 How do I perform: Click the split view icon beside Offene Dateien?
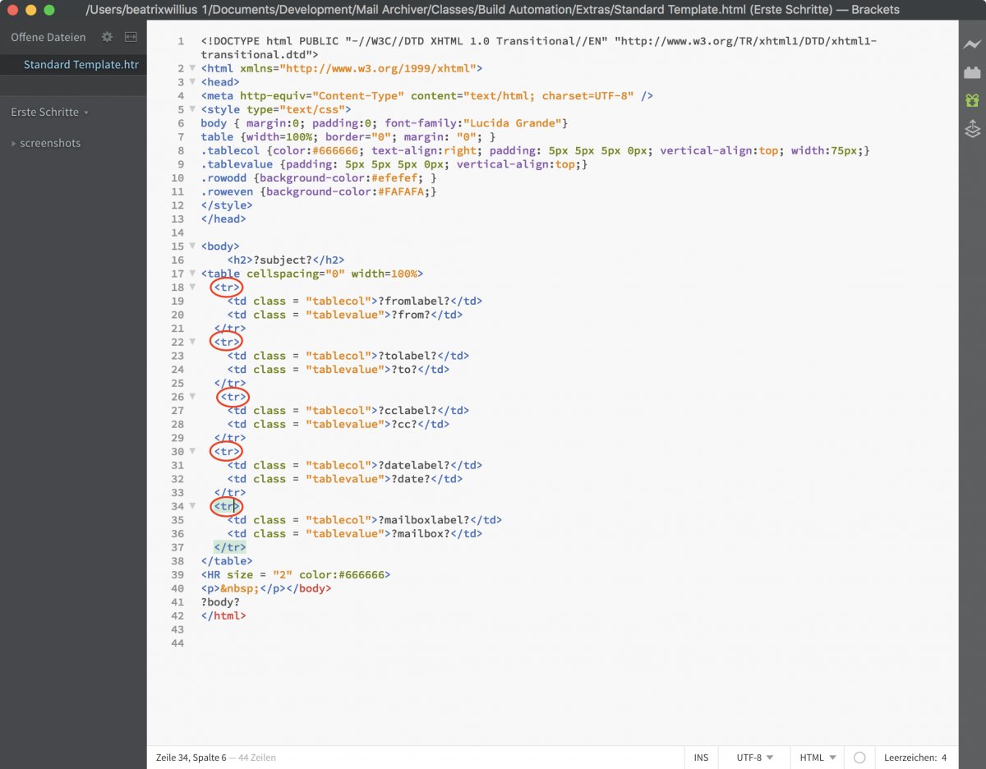tap(131, 37)
